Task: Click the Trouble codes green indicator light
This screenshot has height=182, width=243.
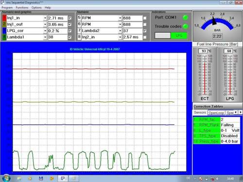Action: 185,26
